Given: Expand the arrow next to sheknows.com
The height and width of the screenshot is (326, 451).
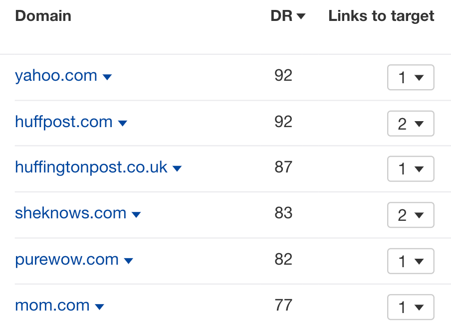Looking at the screenshot, I should tap(136, 214).
